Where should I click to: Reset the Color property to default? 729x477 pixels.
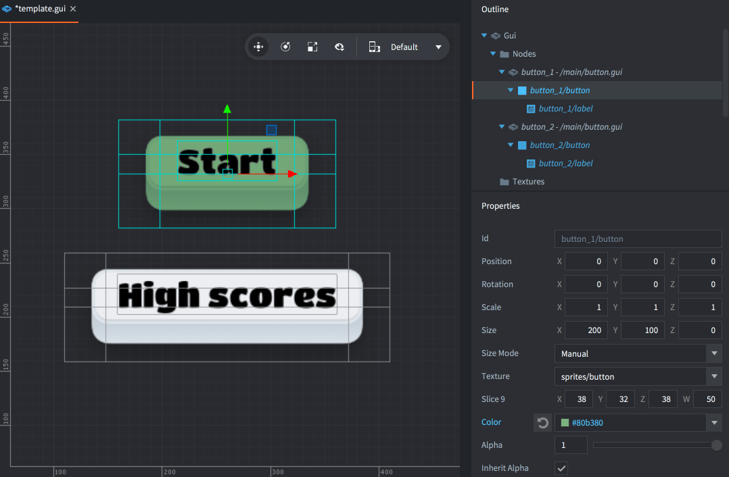coord(542,423)
